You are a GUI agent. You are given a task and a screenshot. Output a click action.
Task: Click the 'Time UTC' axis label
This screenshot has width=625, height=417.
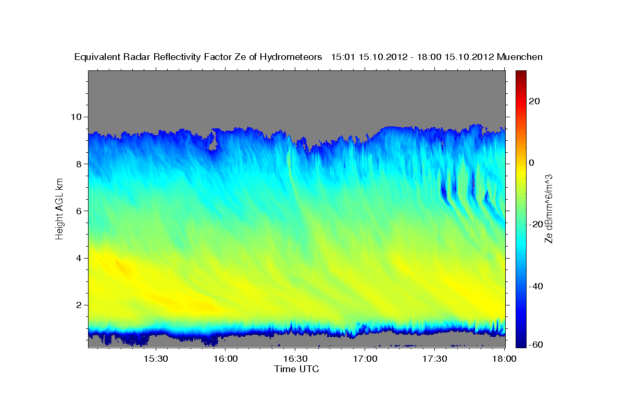pos(296,369)
